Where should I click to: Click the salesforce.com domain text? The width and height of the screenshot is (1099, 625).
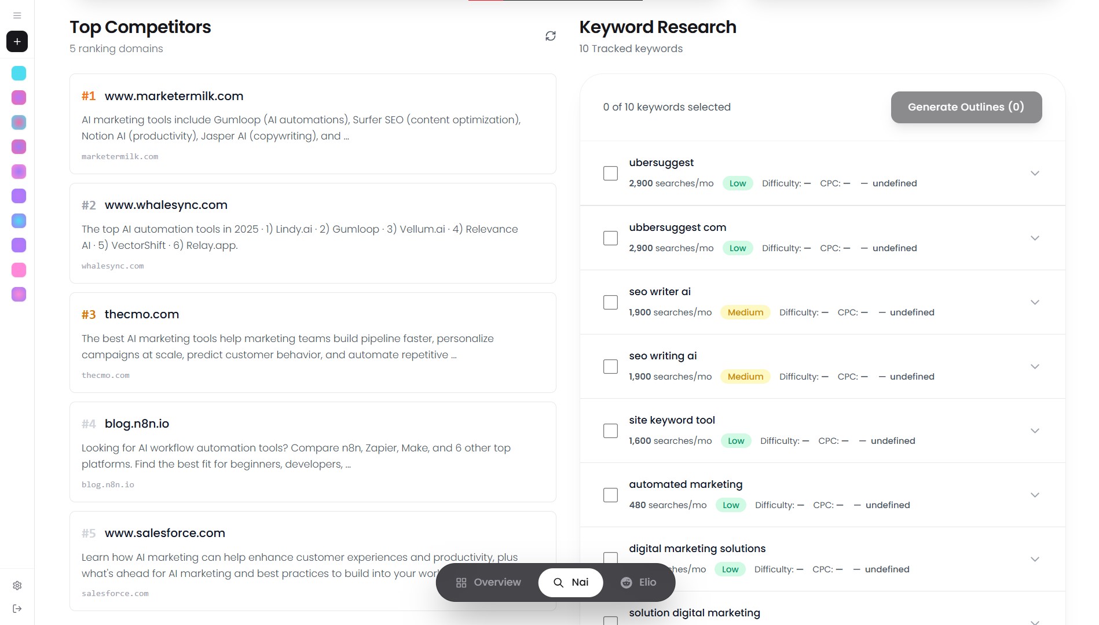point(115,594)
